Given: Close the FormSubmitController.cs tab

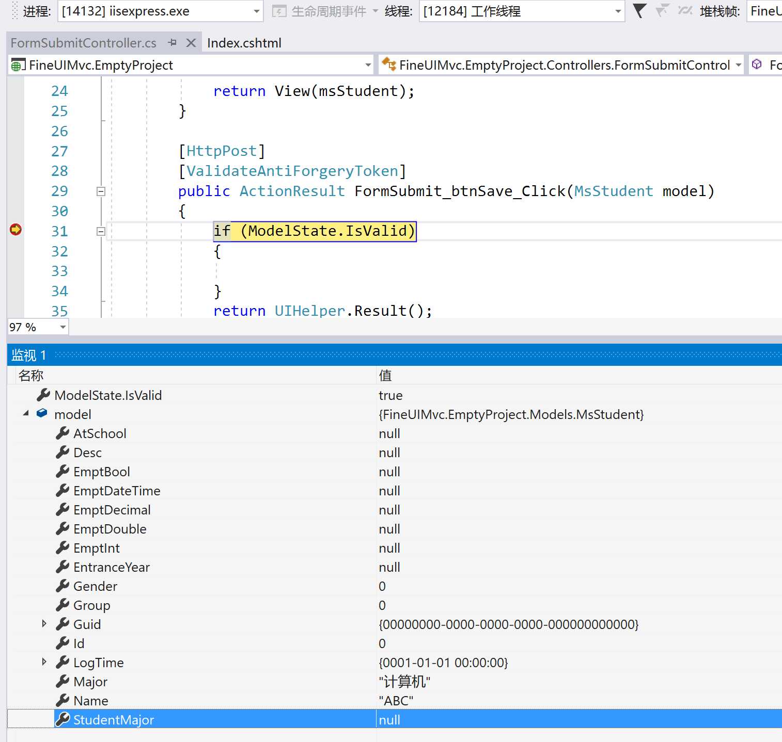Looking at the screenshot, I should [x=191, y=43].
